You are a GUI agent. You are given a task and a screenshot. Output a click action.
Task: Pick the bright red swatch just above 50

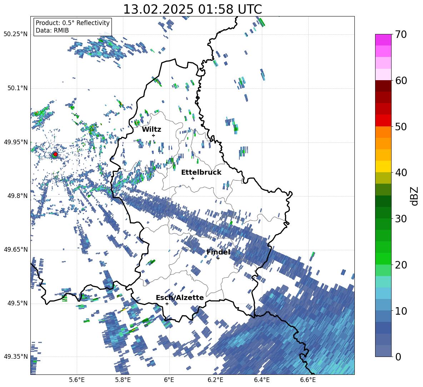[383, 121]
